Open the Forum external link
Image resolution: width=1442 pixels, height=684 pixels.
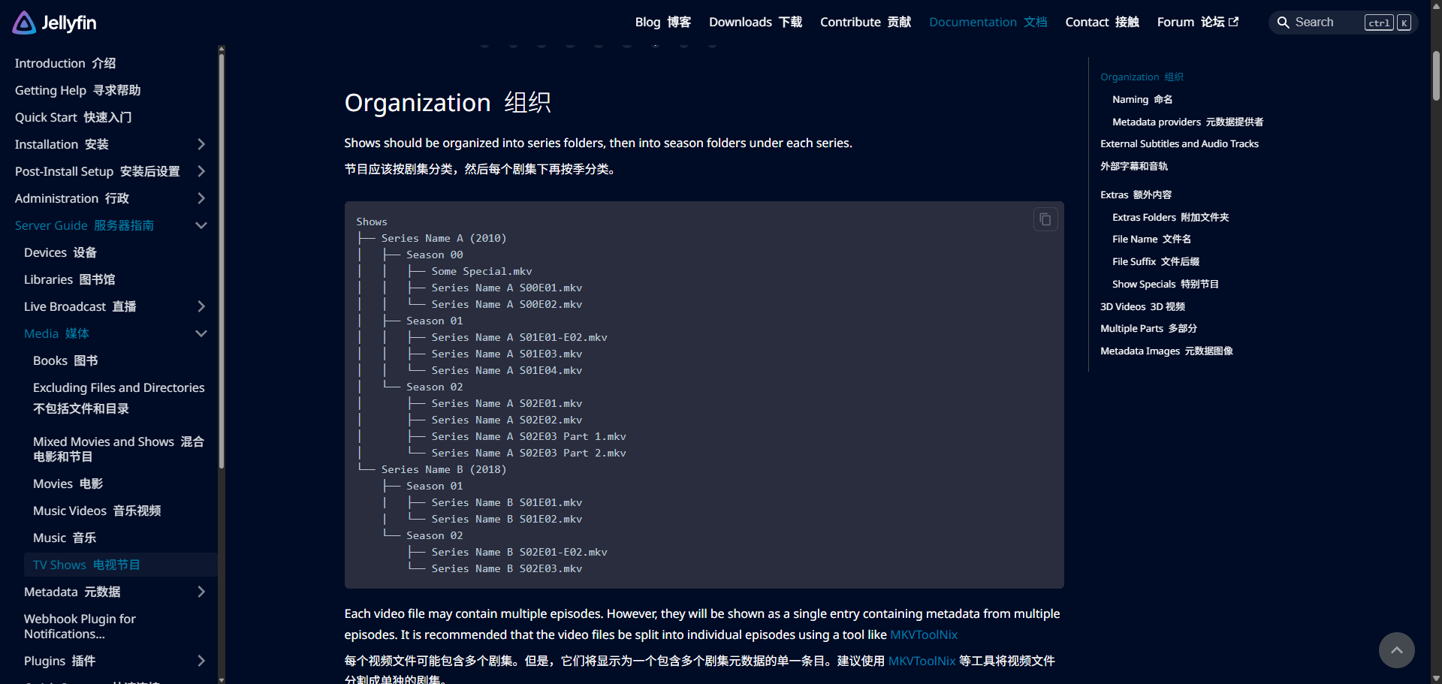pos(1197,23)
